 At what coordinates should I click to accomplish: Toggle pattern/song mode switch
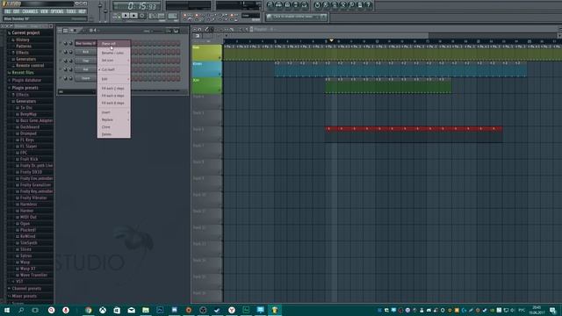(x=116, y=16)
